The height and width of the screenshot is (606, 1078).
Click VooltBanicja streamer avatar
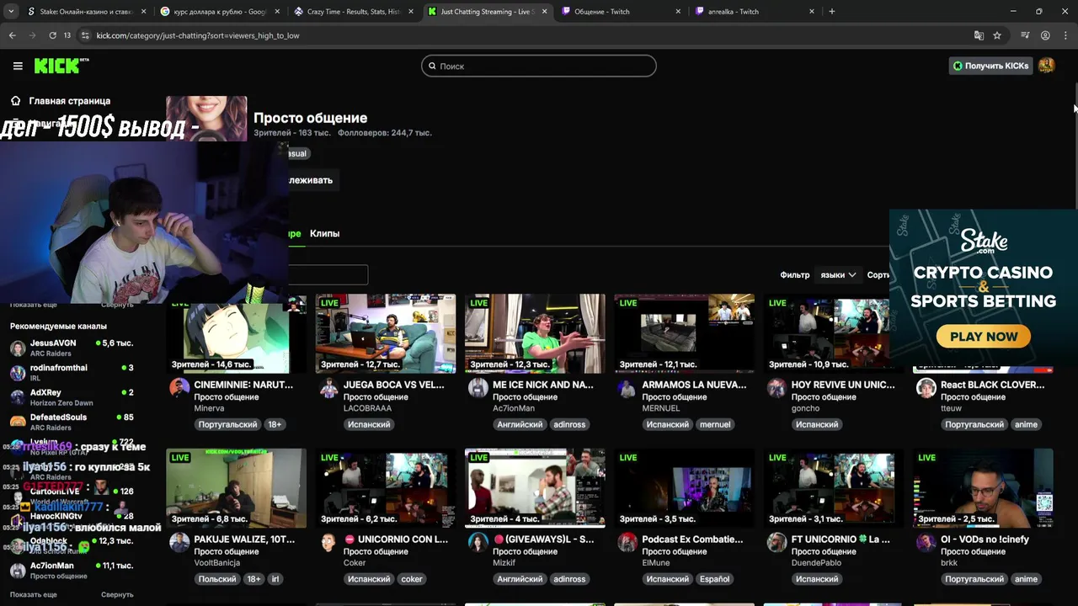[179, 542]
